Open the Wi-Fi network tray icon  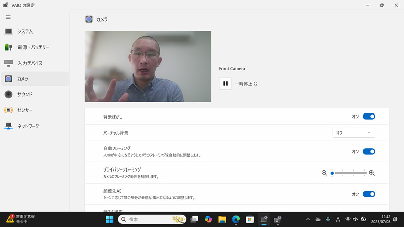click(348, 219)
